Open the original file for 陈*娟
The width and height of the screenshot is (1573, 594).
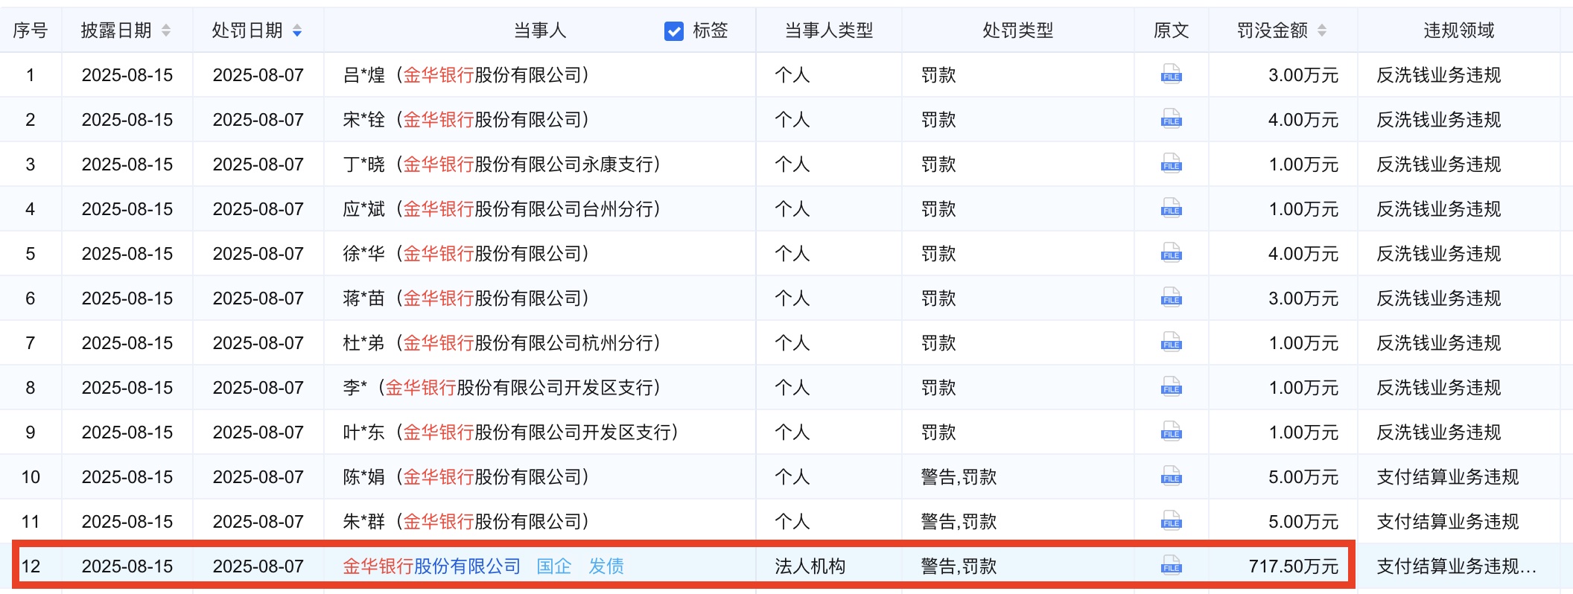(1171, 477)
